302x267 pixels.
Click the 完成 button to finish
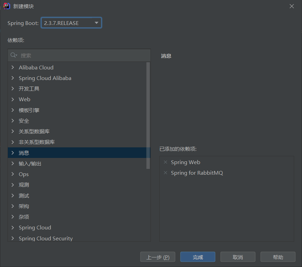pos(198,257)
